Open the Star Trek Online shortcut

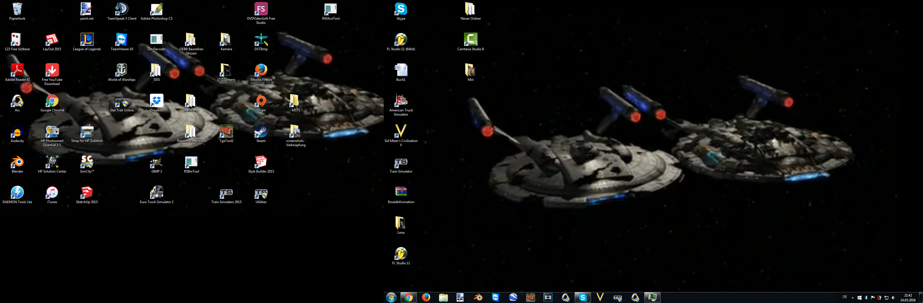[122, 103]
